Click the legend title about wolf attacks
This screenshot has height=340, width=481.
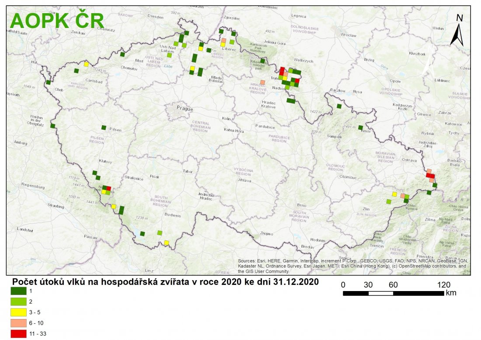click(165, 282)
